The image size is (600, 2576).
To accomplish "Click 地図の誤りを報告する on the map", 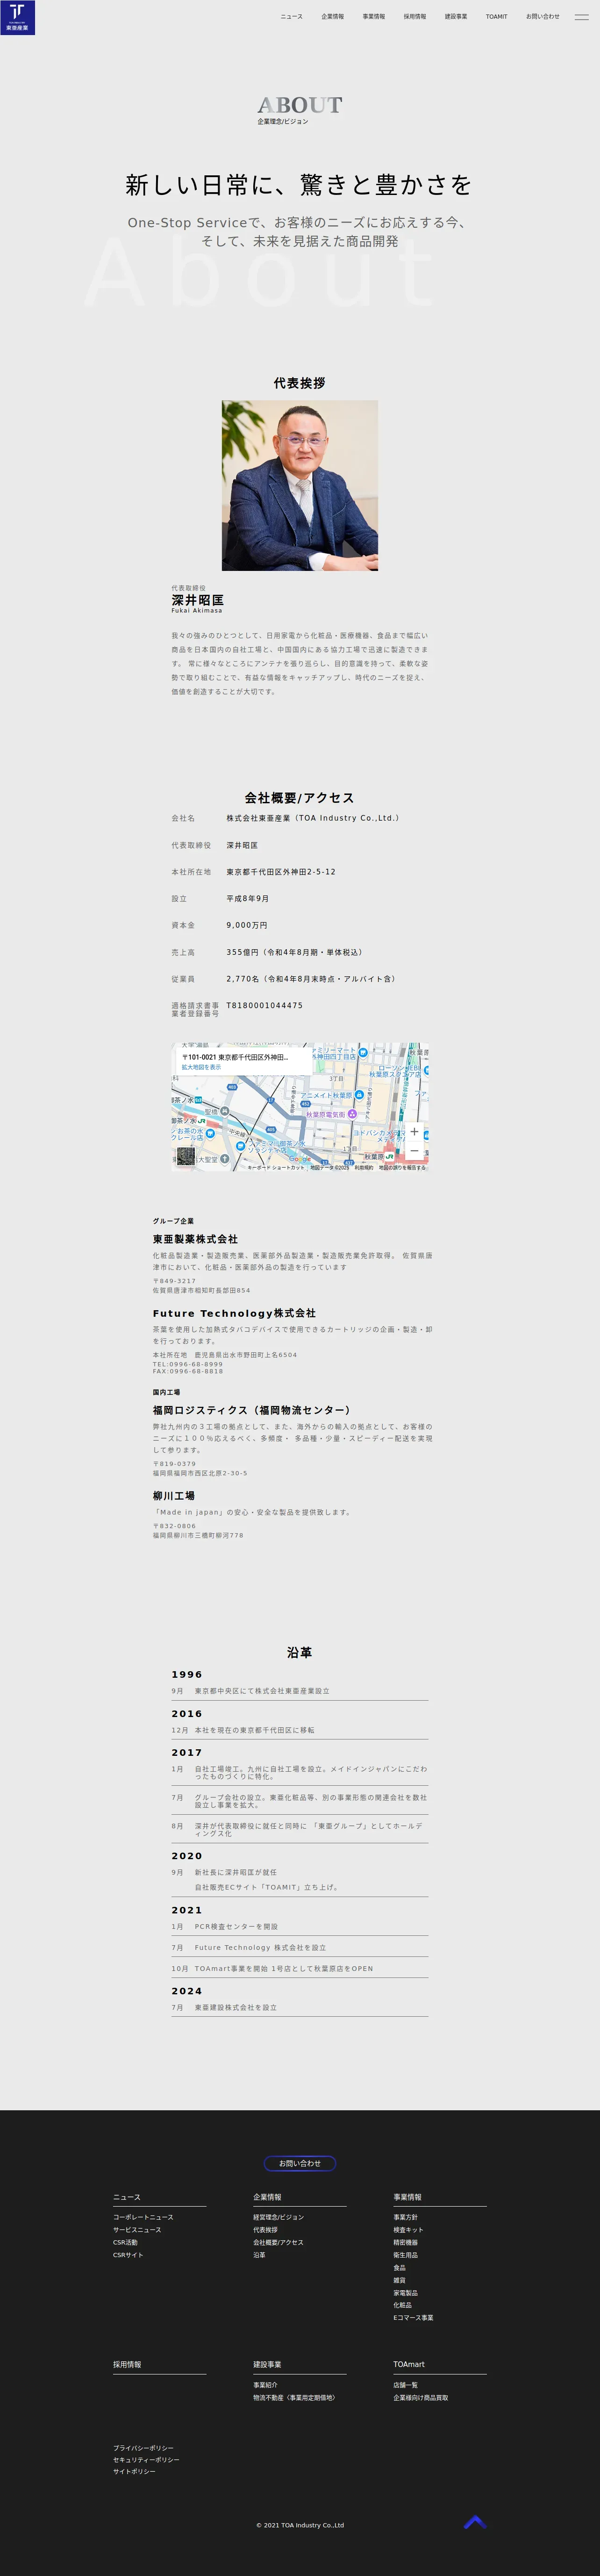I will click(x=402, y=1167).
